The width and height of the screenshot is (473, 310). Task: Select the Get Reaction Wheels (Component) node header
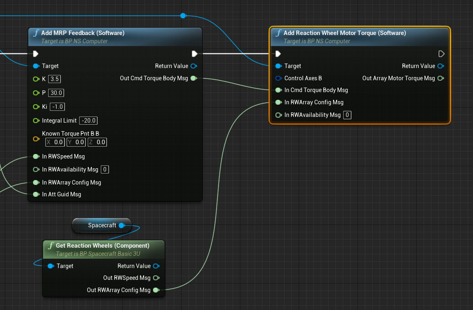[x=102, y=246]
